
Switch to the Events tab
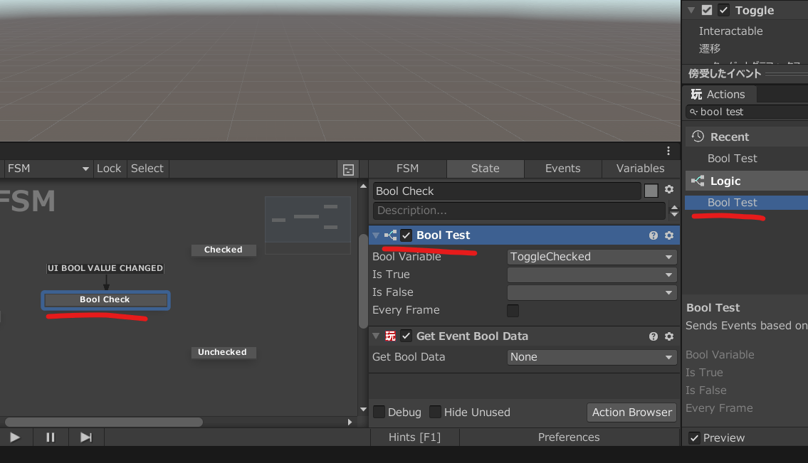562,169
